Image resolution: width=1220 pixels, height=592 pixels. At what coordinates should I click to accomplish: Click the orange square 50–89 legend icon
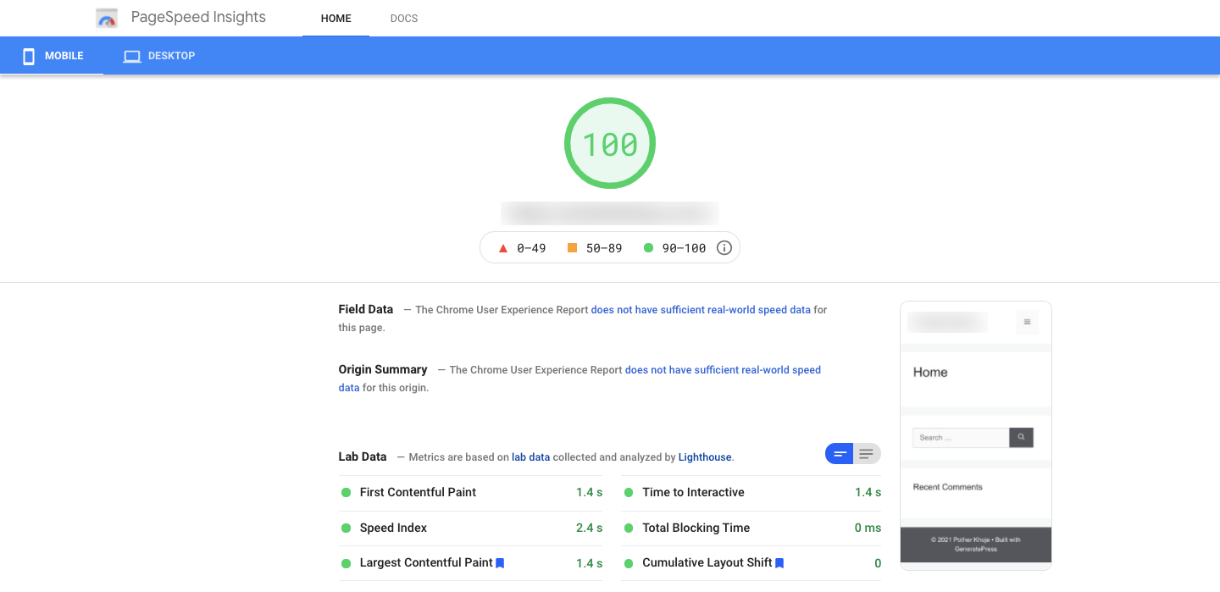(x=572, y=248)
